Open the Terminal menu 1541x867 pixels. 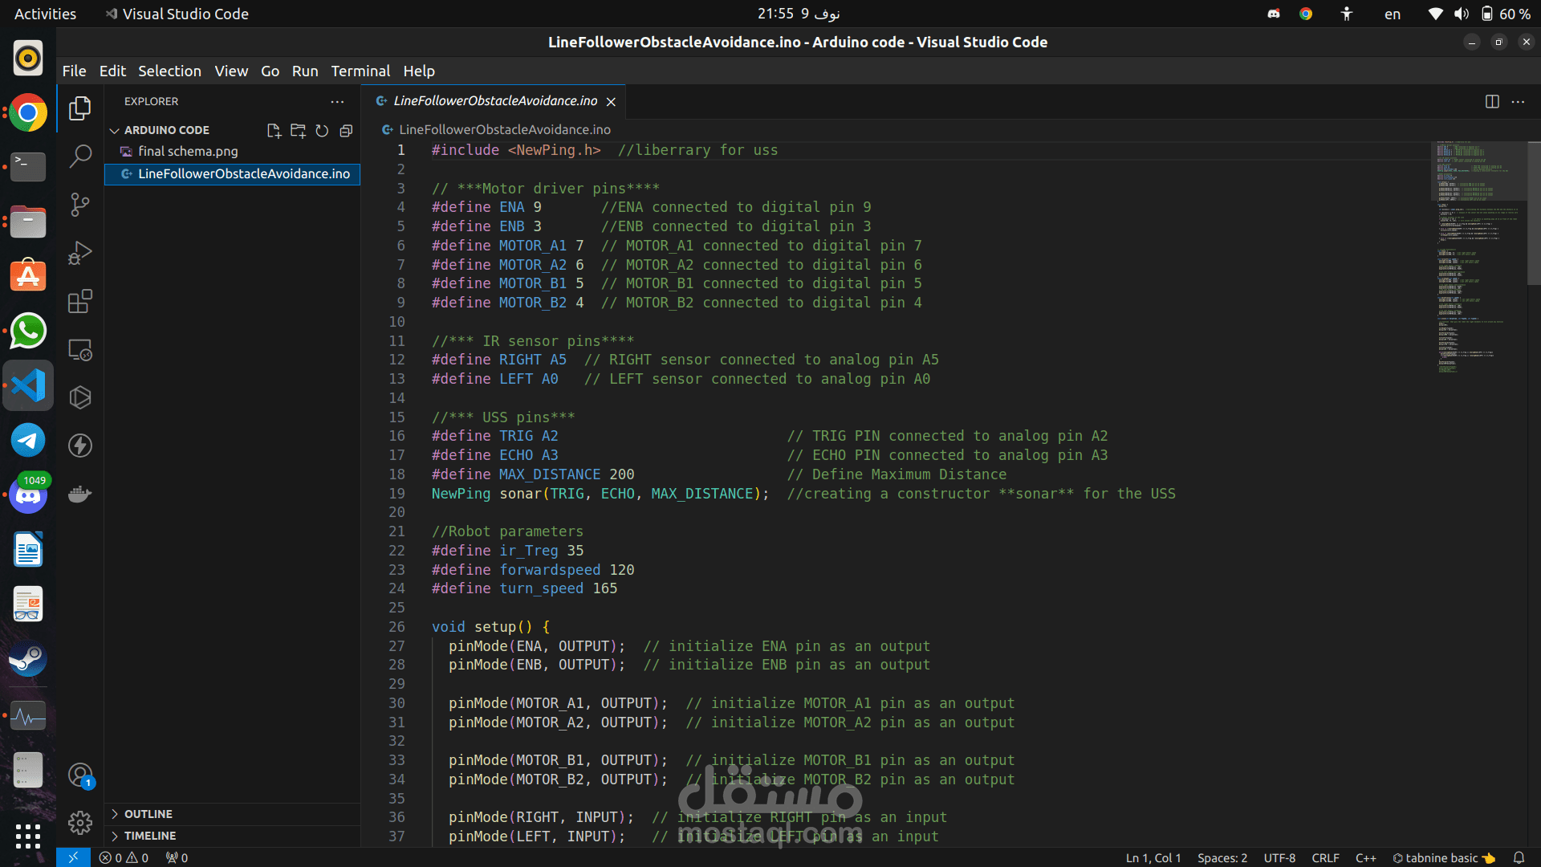pyautogui.click(x=360, y=71)
